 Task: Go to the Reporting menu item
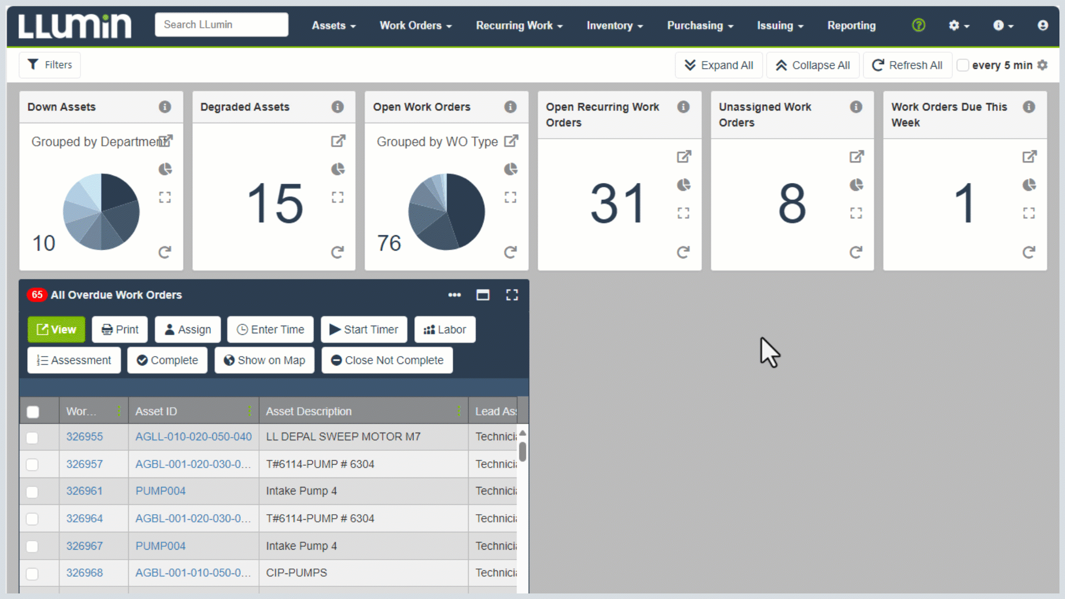[x=851, y=26]
